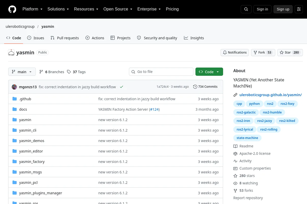Image resolution: width=307 pixels, height=204 pixels.
Task: Expand the Enterprise menu
Action: click(149, 9)
